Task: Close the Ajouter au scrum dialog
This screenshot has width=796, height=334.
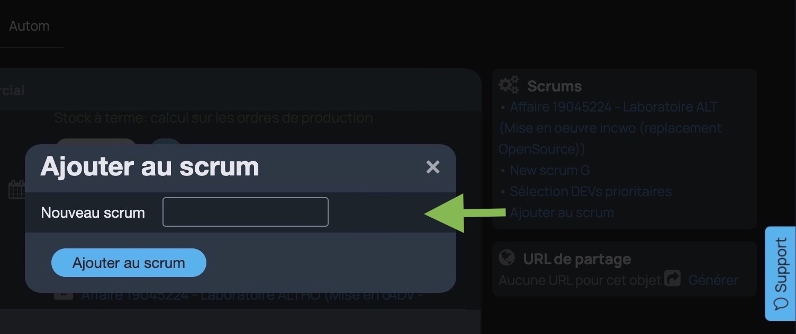Action: pyautogui.click(x=433, y=168)
